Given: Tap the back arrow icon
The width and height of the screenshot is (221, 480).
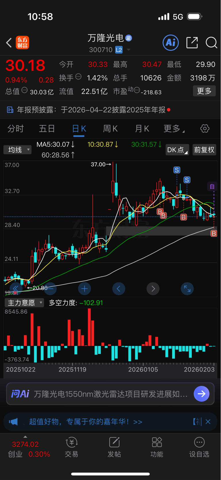Looking at the screenshot, I should (9, 43).
